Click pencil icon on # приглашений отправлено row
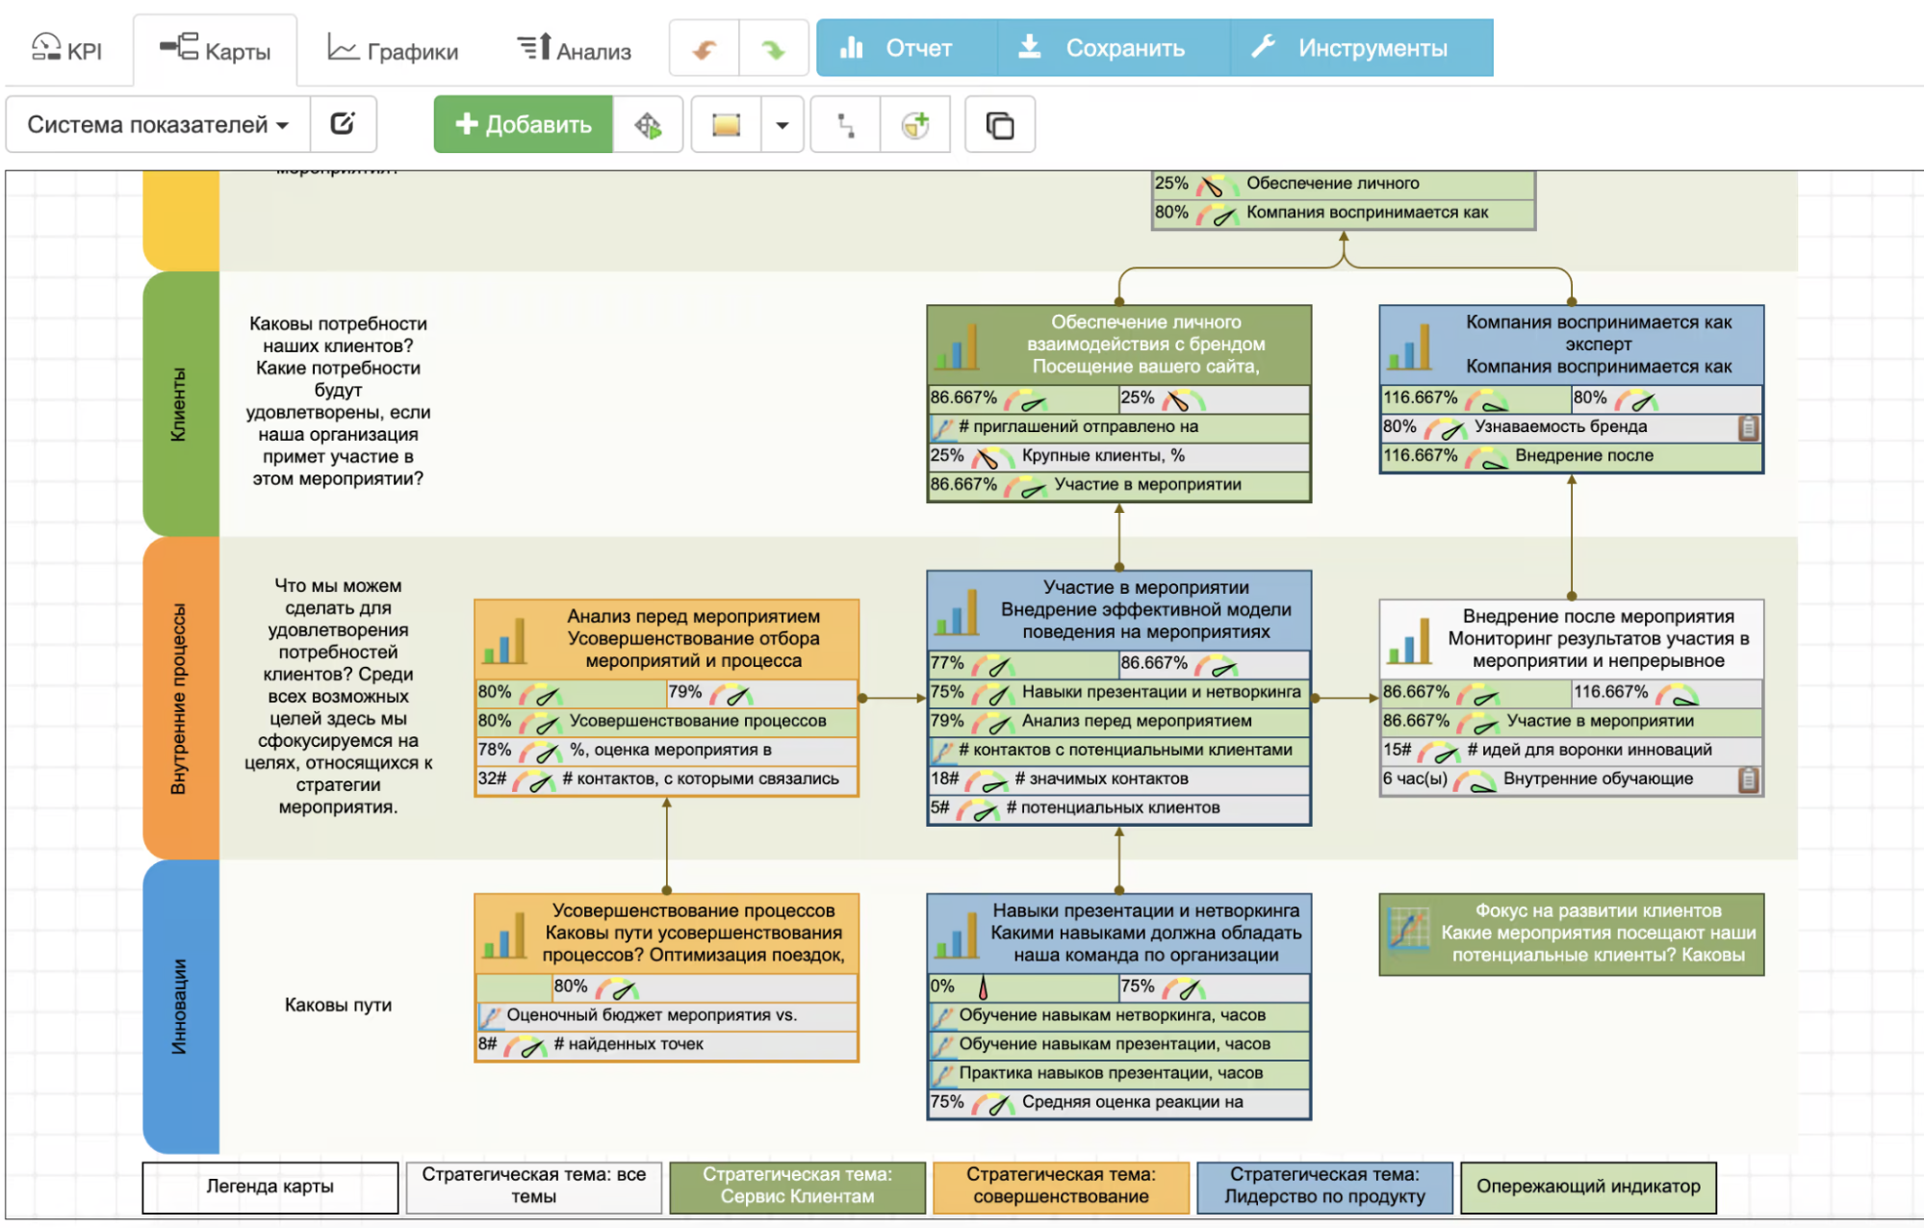1924x1228 pixels. click(942, 427)
